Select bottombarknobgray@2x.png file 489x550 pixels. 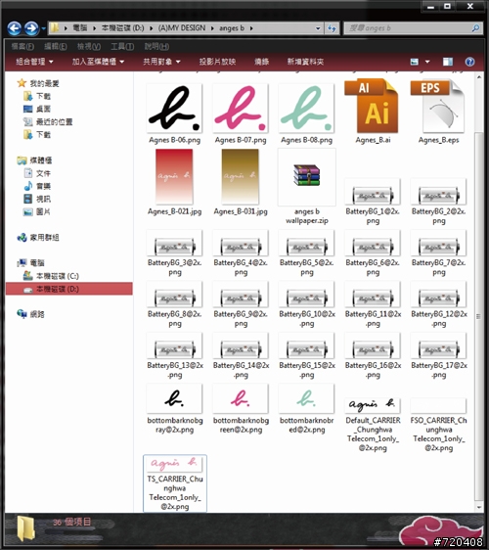point(174,409)
